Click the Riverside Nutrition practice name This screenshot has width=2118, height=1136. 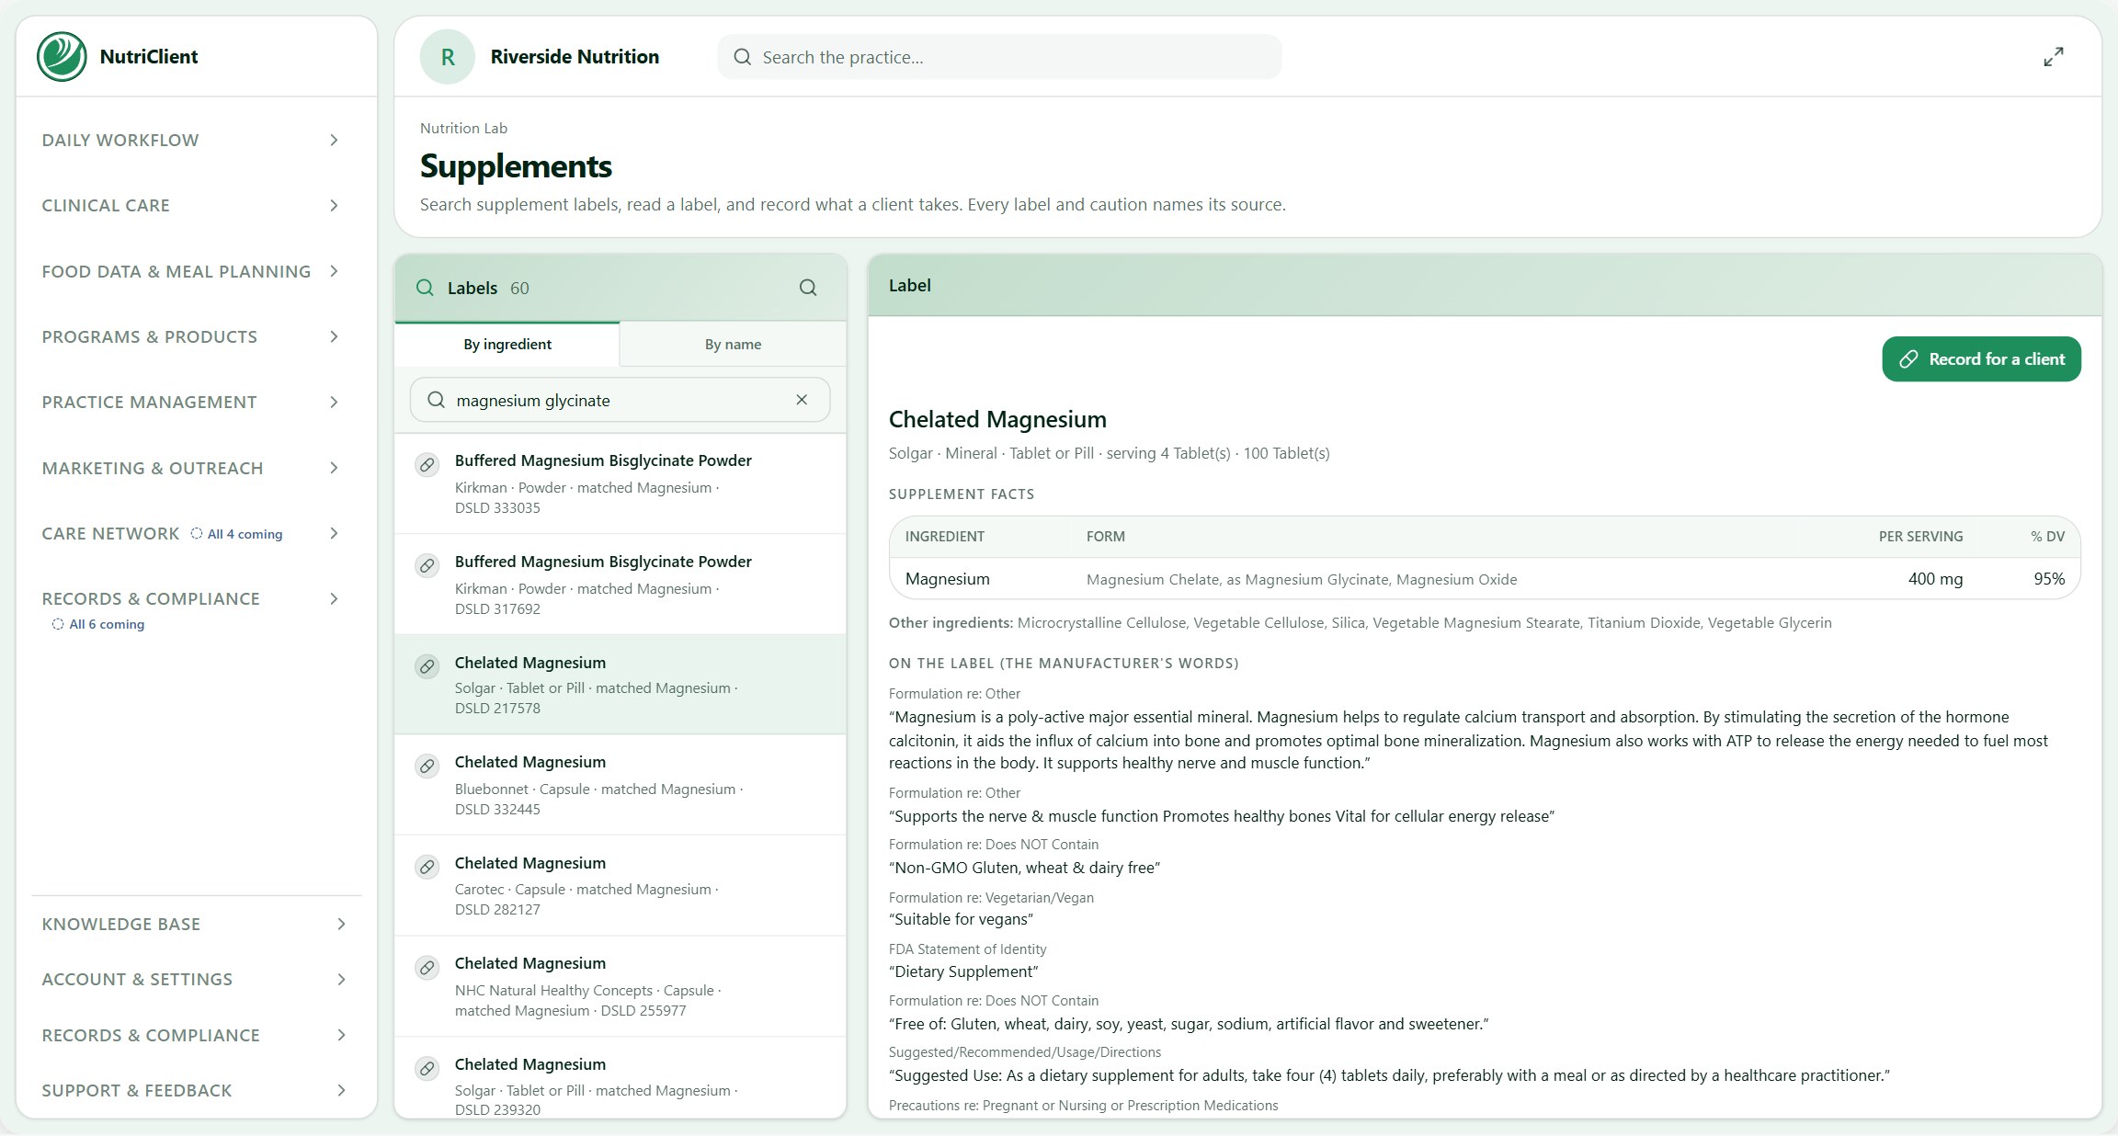(575, 57)
